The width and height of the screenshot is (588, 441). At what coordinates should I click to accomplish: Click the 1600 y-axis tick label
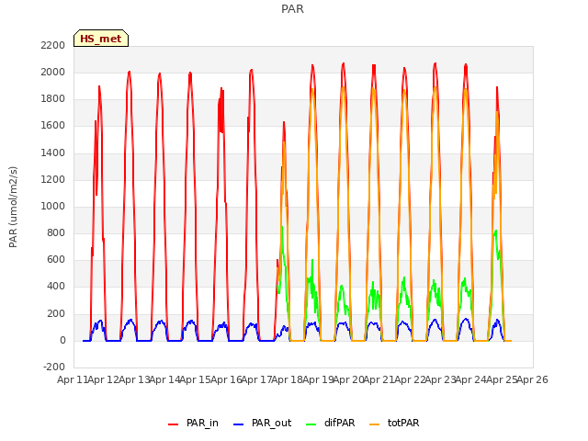53,126
